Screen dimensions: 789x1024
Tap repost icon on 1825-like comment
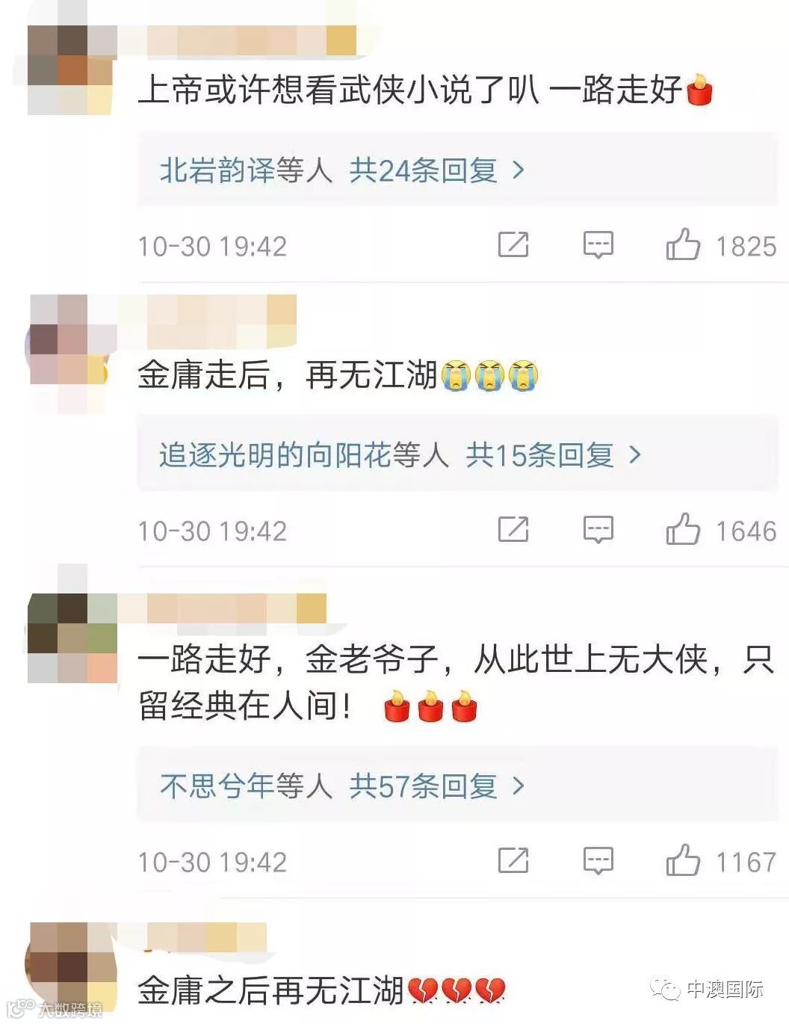pos(513,244)
